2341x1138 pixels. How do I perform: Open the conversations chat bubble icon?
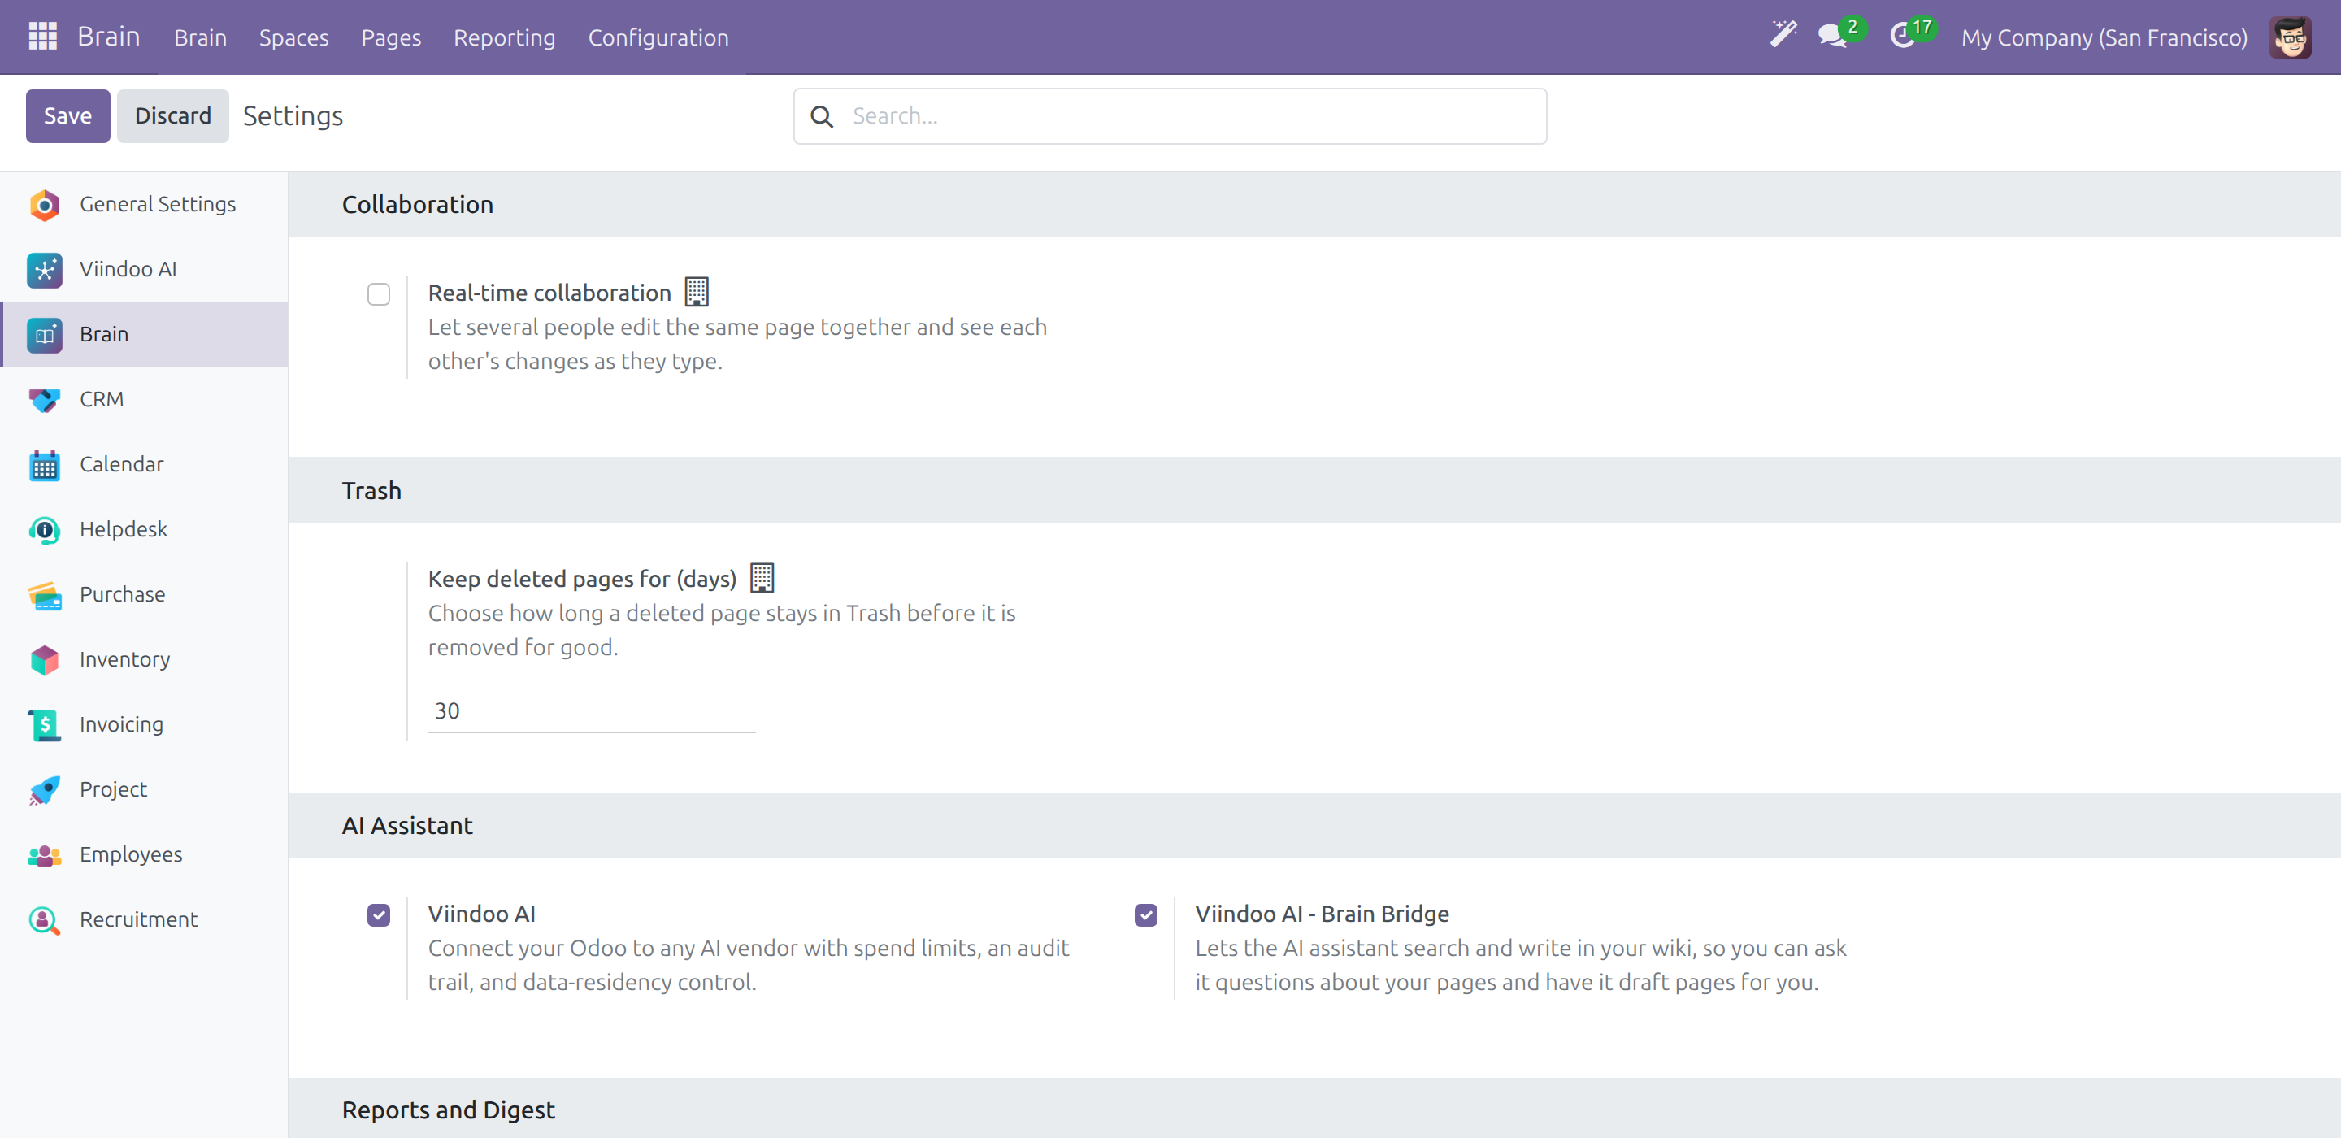point(1832,37)
